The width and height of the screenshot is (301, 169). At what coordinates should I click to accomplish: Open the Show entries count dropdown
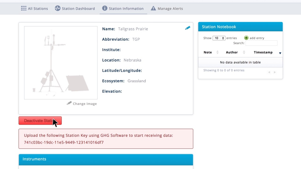point(219,38)
